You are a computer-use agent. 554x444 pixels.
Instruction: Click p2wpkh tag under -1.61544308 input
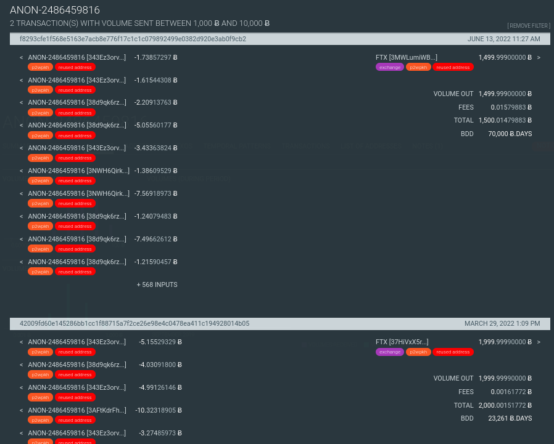tap(40, 91)
